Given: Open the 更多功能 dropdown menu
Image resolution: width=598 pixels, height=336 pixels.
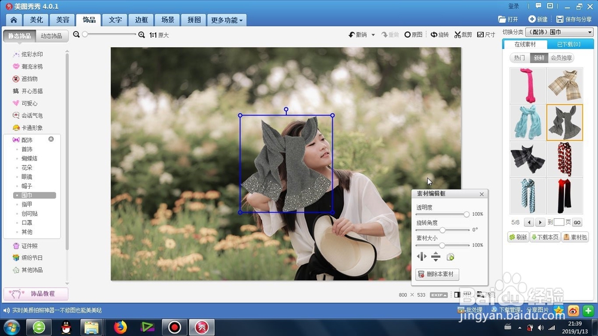Looking at the screenshot, I should pos(227,20).
